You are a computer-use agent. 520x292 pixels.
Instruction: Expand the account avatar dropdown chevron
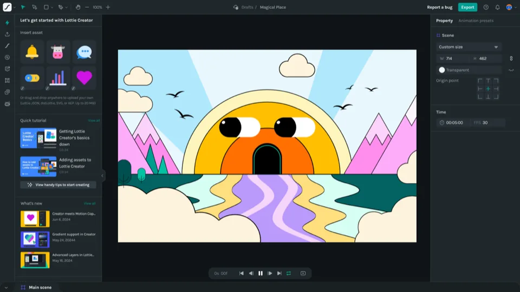pos(515,7)
